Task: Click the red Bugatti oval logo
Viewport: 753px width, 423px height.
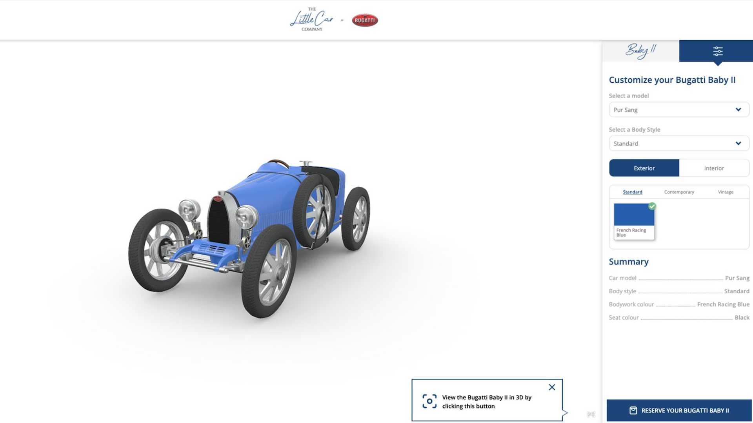Action: pos(365,20)
